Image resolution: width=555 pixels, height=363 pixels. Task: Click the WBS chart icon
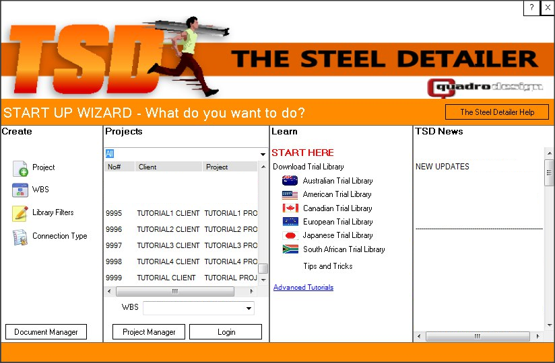pos(20,190)
